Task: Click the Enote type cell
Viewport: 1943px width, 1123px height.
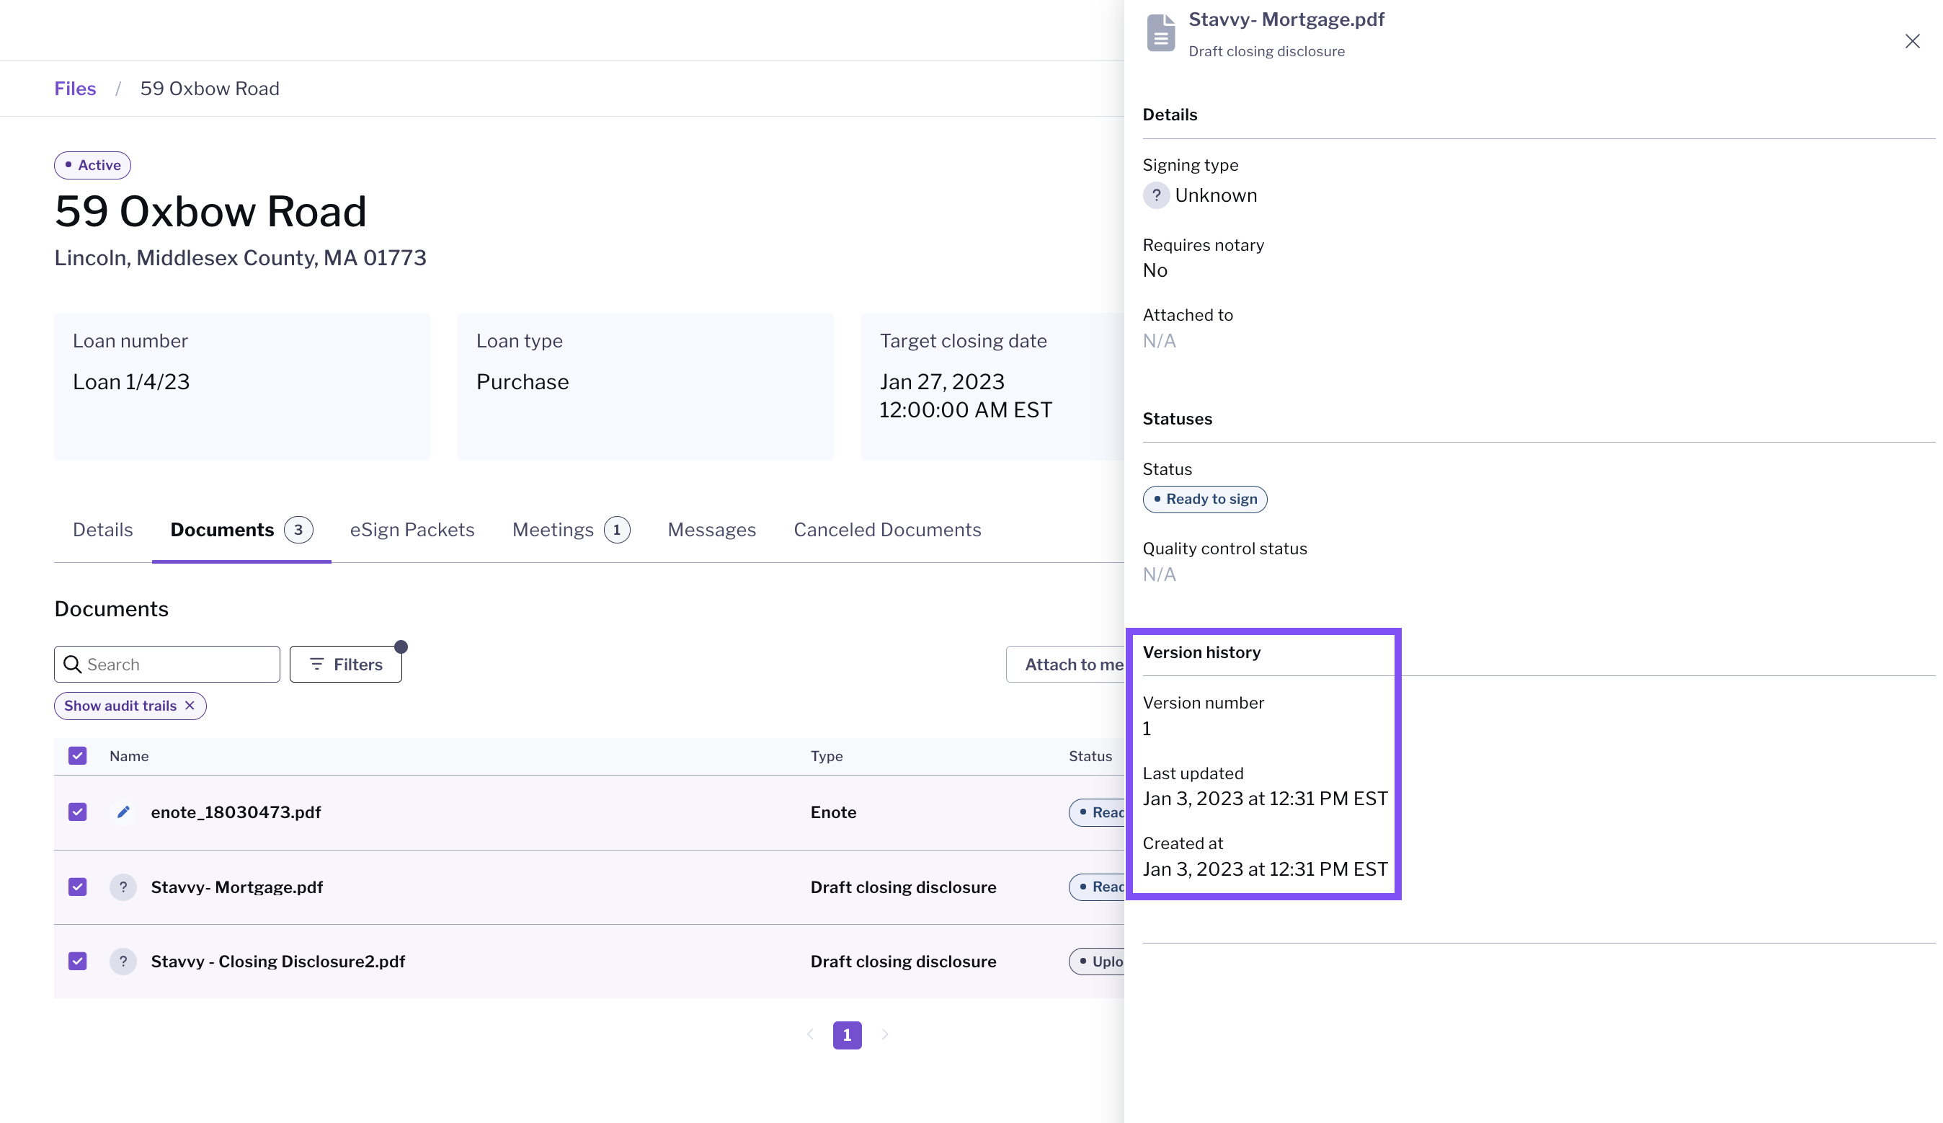Action: coord(832,812)
